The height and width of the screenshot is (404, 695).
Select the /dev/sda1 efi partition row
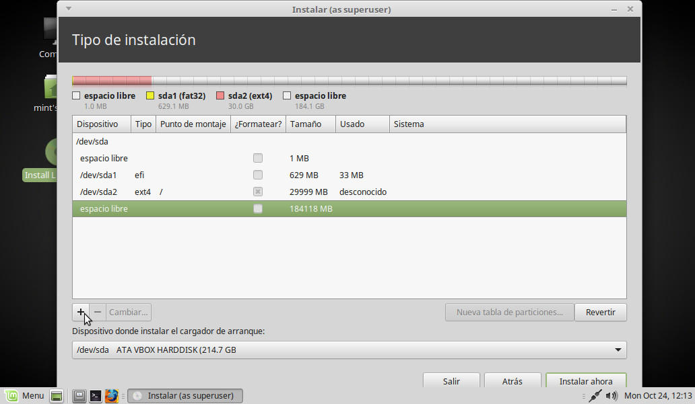(x=202, y=175)
